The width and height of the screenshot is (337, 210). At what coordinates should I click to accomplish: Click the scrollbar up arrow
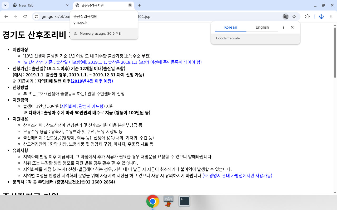tap(335, 25)
